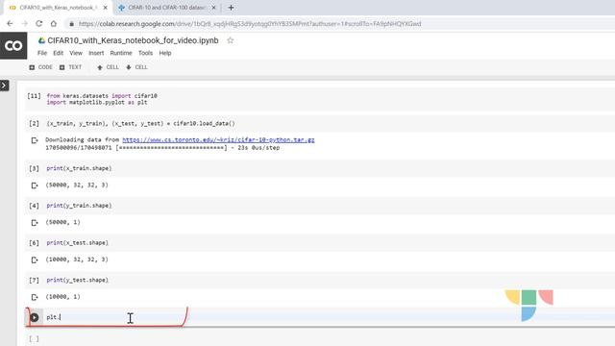
Task: Open the View menu
Action: 76,53
